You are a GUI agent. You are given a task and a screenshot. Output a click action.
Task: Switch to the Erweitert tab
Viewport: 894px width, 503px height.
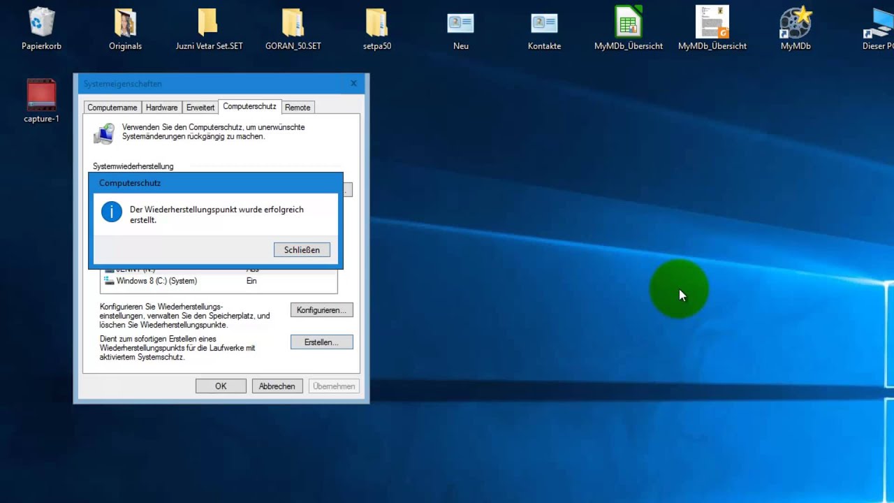200,108
